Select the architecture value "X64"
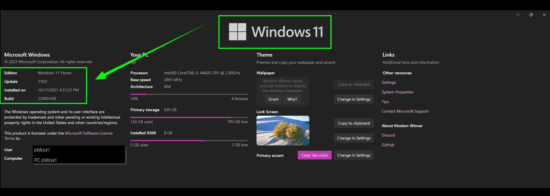 tap(167, 87)
